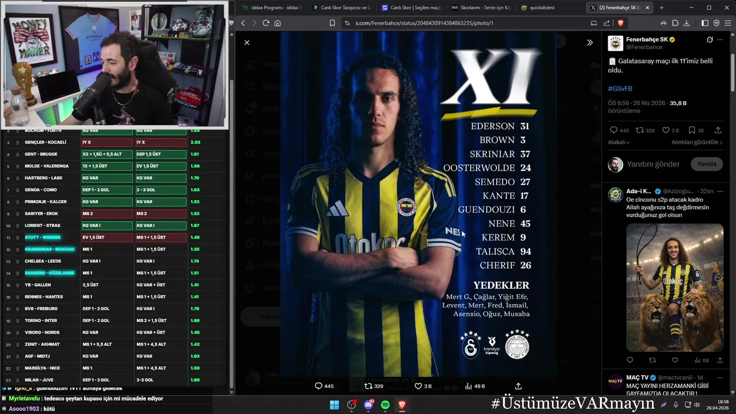Viewport: 736px width, 414px height.
Task: Click the sidebar reply icon showing 445
Action: click(x=614, y=131)
